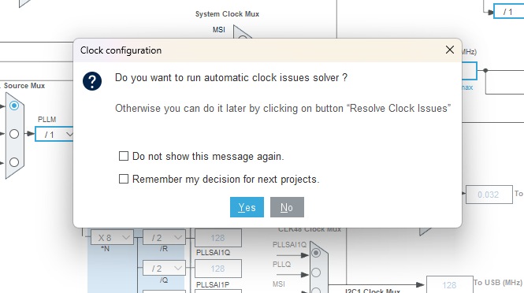This screenshot has height=293, width=524.
Task: Click the 0.032 frequency value field
Action: pos(489,195)
